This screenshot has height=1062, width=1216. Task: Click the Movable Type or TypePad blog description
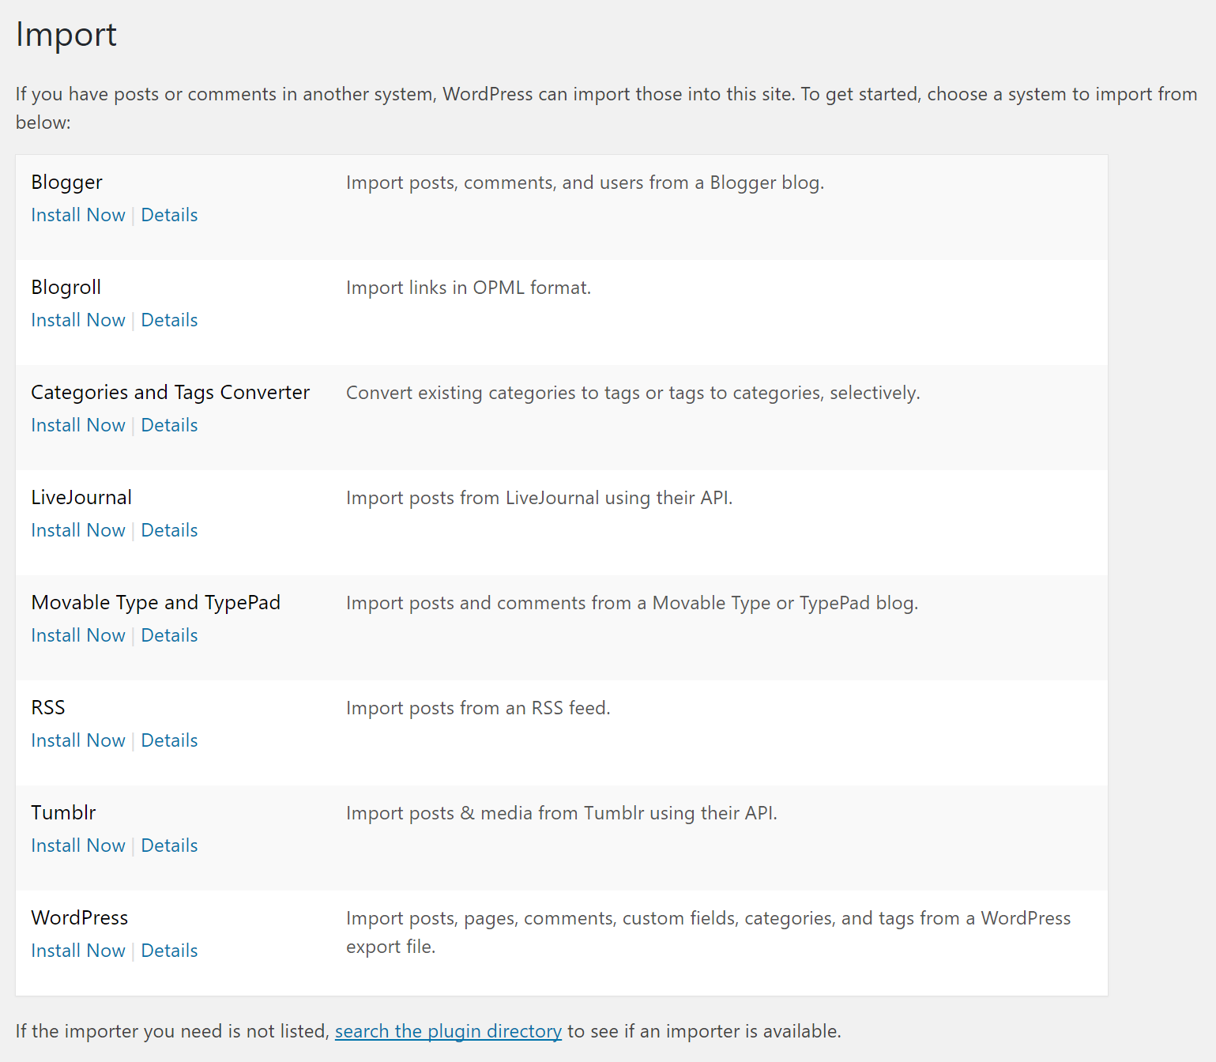pos(632,603)
